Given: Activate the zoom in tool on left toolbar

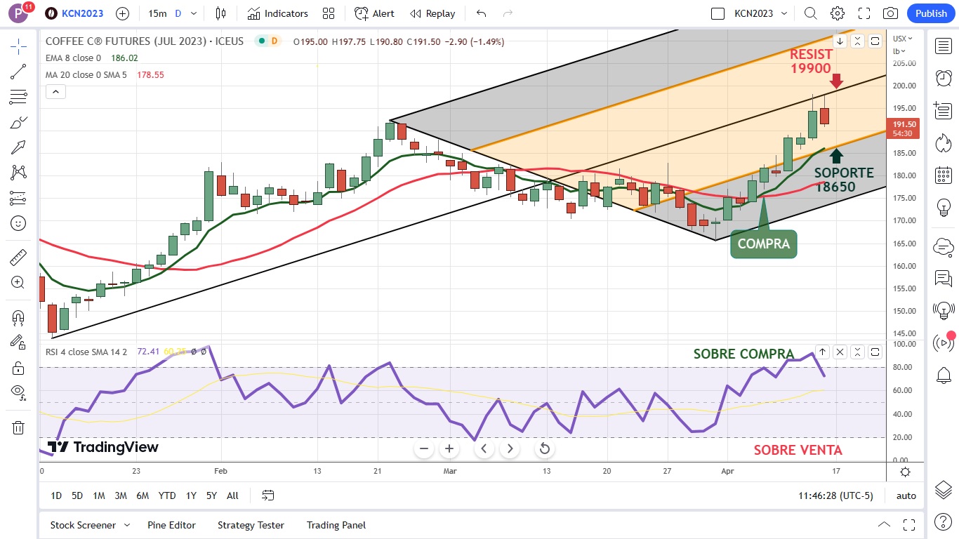Looking at the screenshot, I should tap(19, 282).
